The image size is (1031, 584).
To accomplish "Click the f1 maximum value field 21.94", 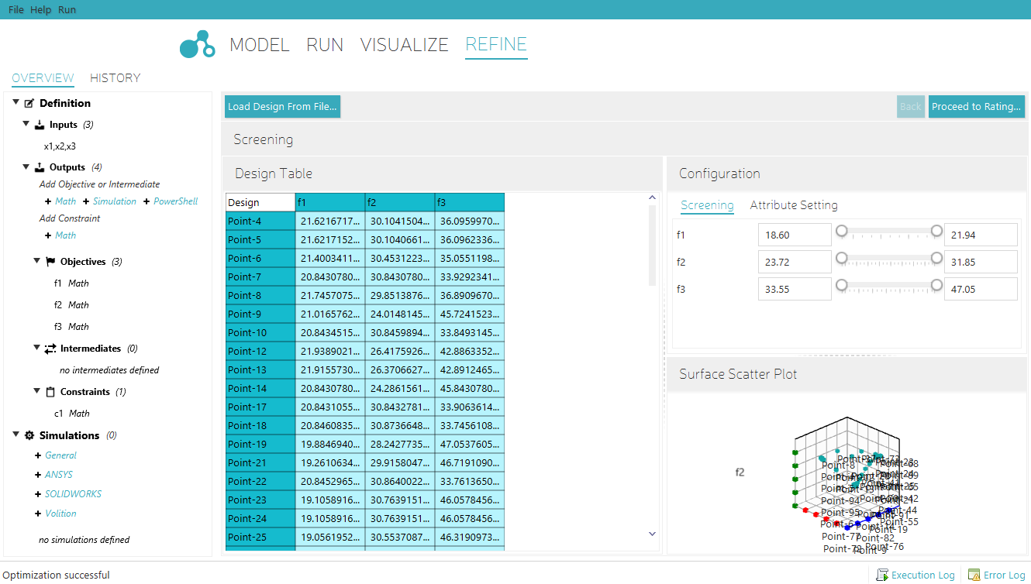I will pos(981,235).
